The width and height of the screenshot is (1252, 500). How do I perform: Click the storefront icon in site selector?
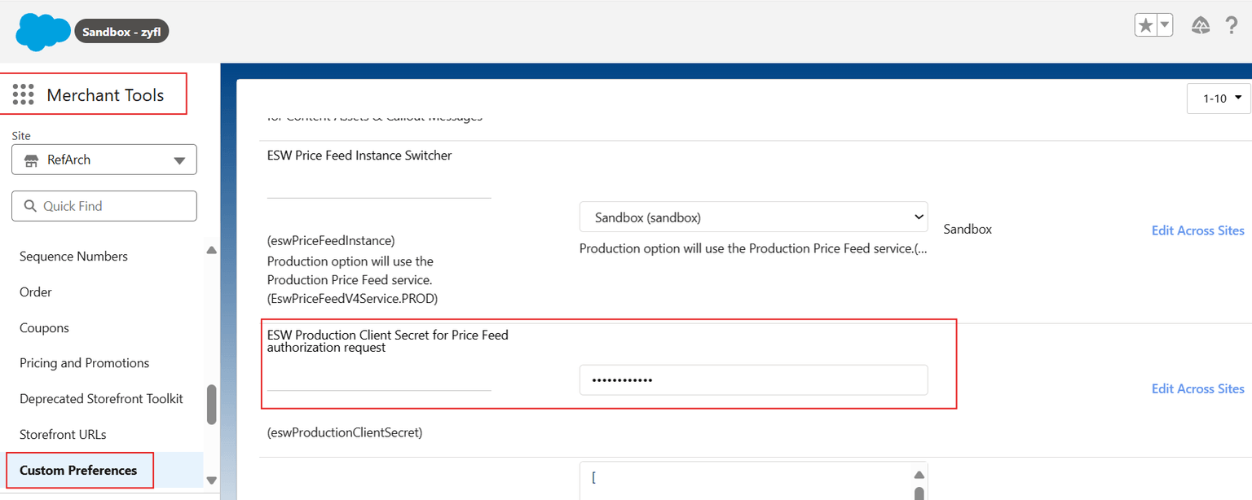point(31,160)
